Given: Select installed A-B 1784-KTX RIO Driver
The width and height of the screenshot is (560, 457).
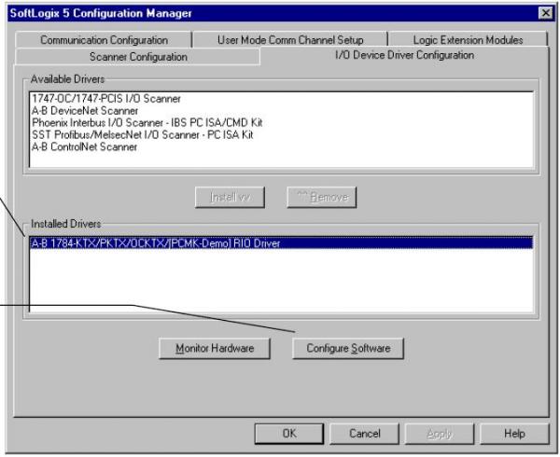Looking at the screenshot, I should click(x=281, y=242).
